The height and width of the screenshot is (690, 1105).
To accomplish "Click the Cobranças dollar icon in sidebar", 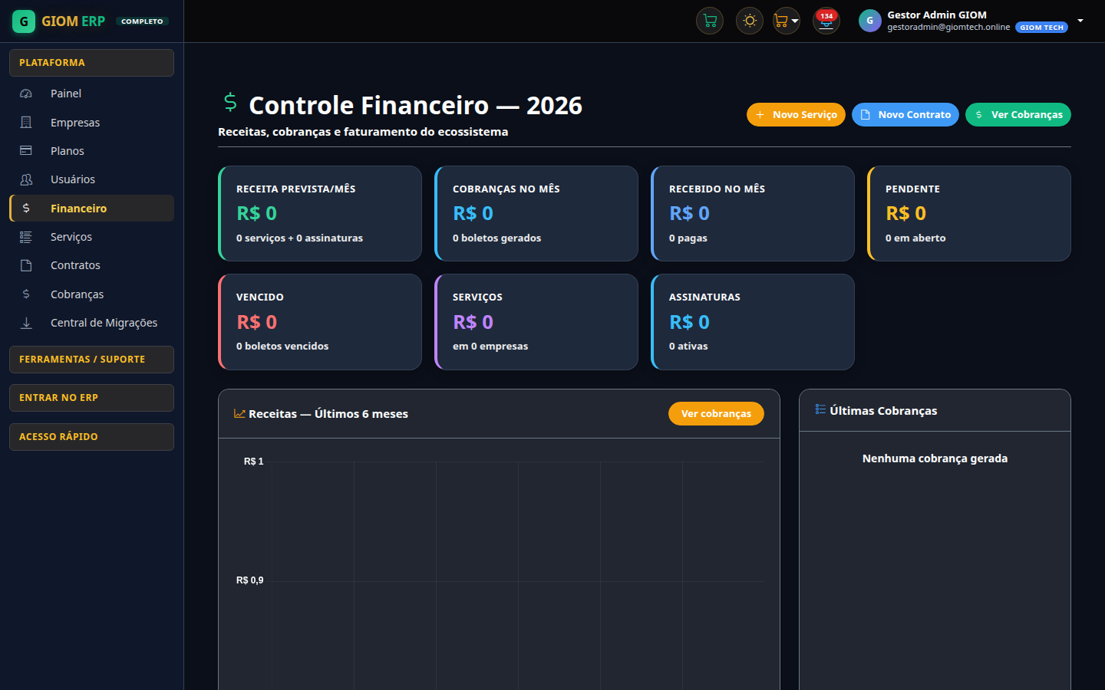I will 26,294.
